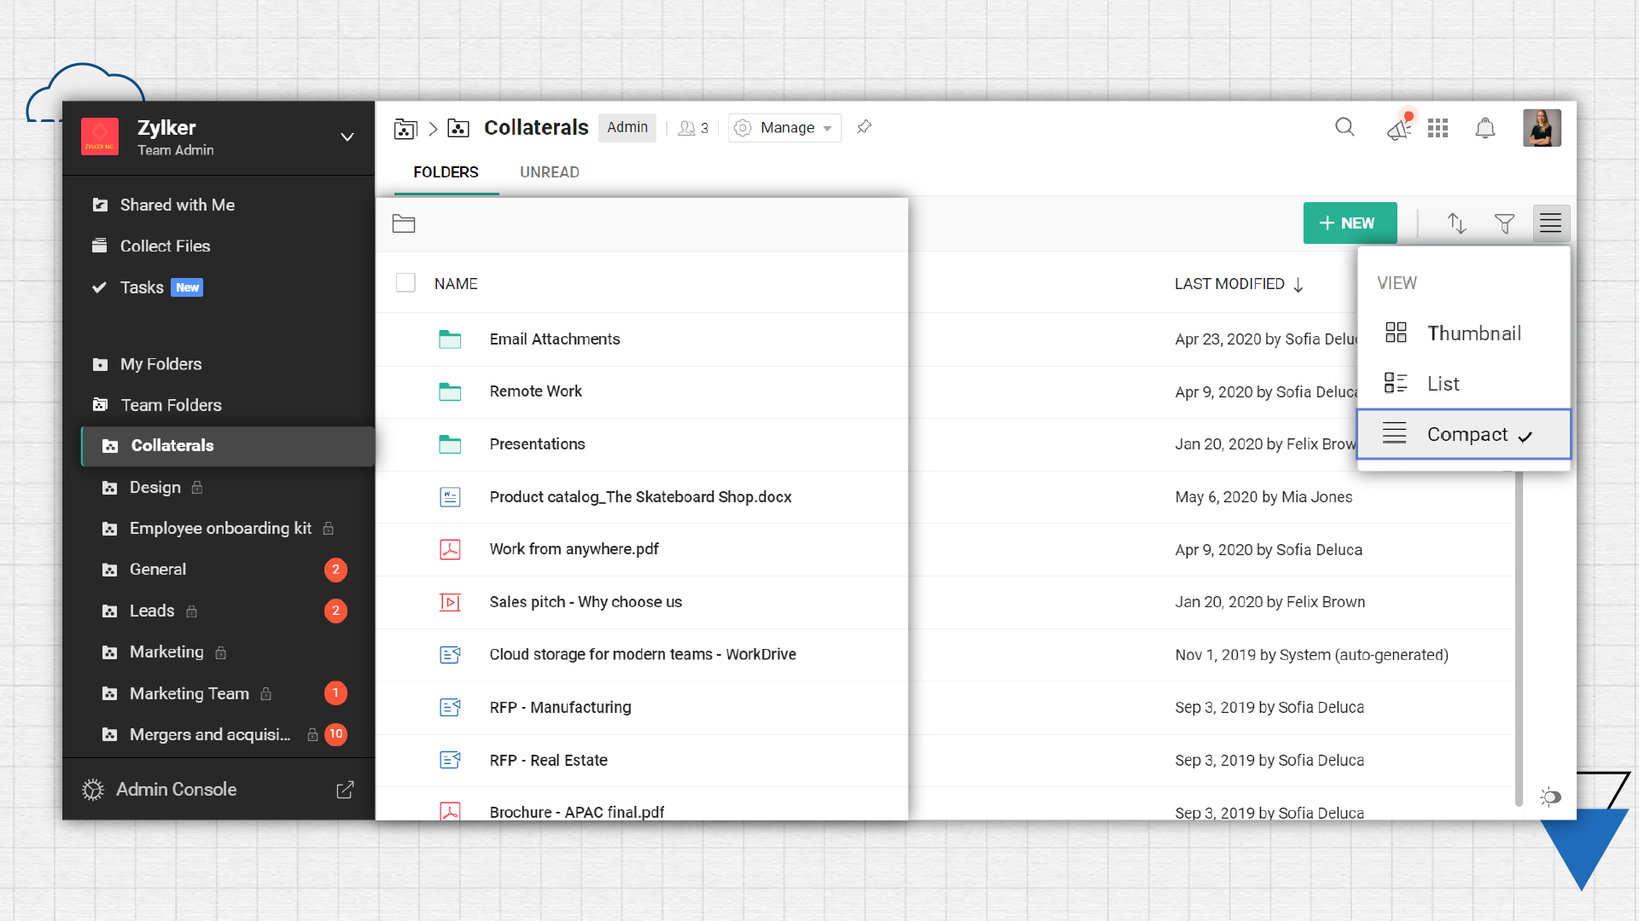
Task: Pin the Collaterals folder
Action: (x=864, y=127)
